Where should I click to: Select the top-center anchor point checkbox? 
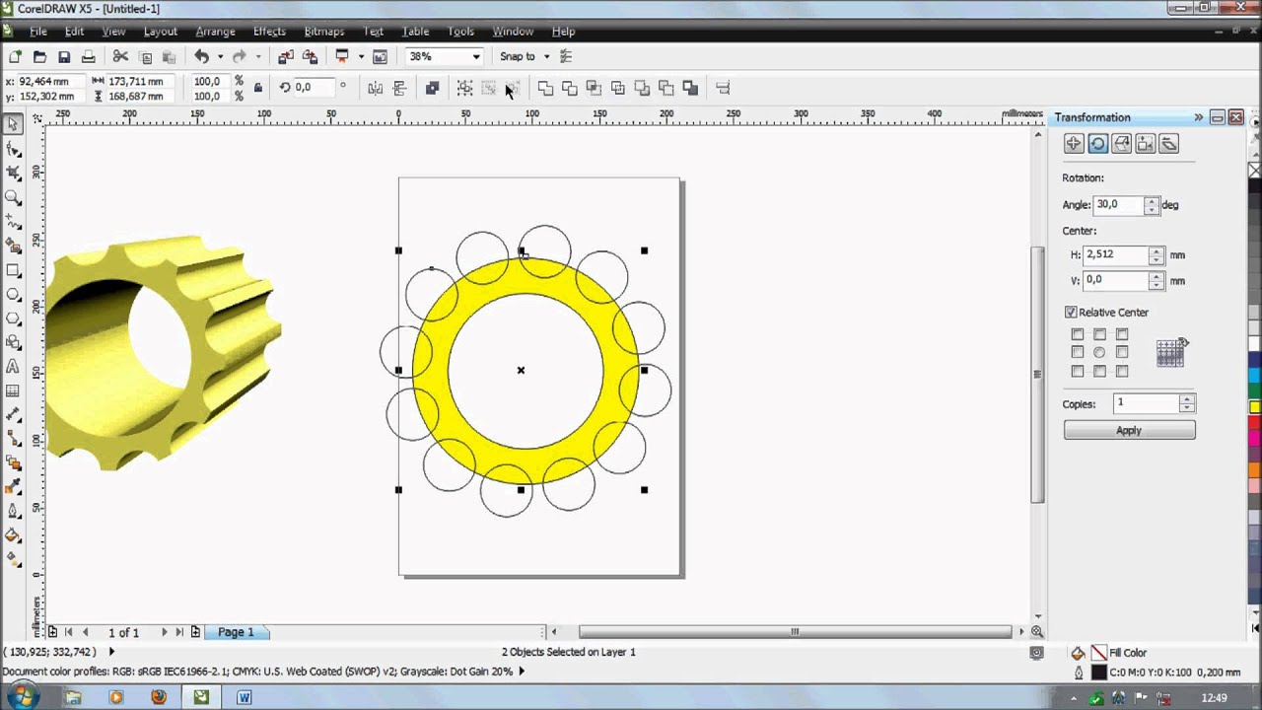[1099, 334]
